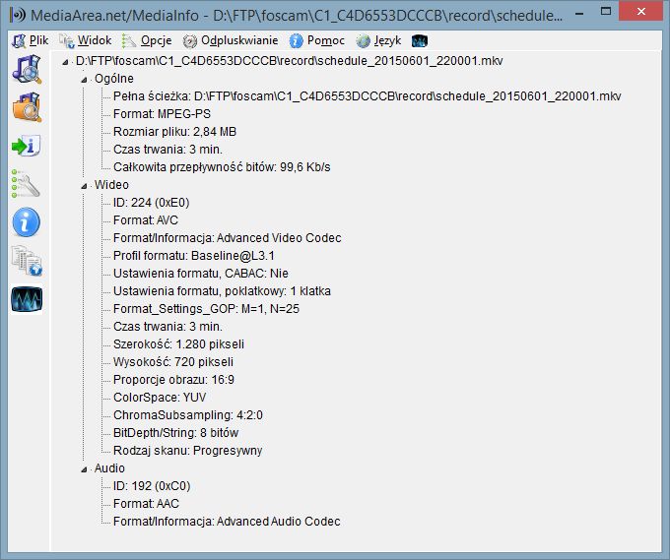Select 'ColorSpace: YUV' row
This screenshot has width=670, height=560.
pyautogui.click(x=160, y=398)
